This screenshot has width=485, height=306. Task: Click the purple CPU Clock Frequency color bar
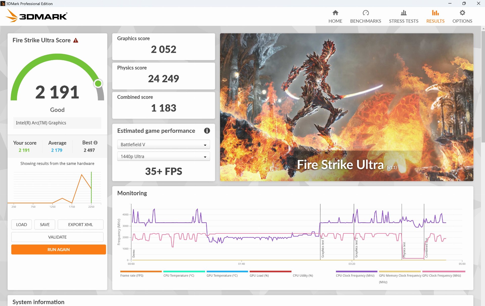point(356,271)
